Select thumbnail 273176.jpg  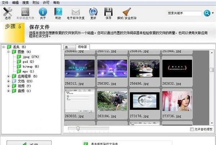[x=145, y=101]
